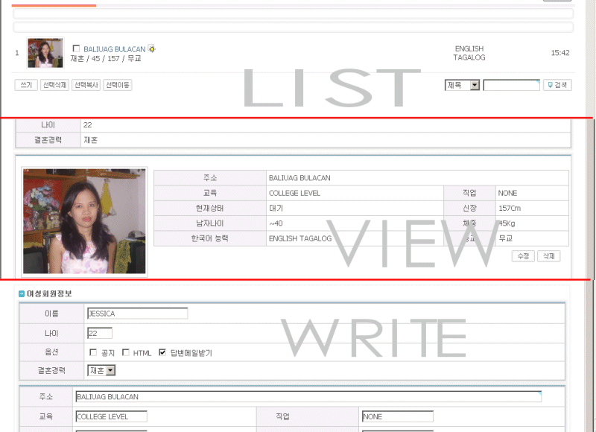Click the 한국어 능력 label in view table

tap(210, 238)
